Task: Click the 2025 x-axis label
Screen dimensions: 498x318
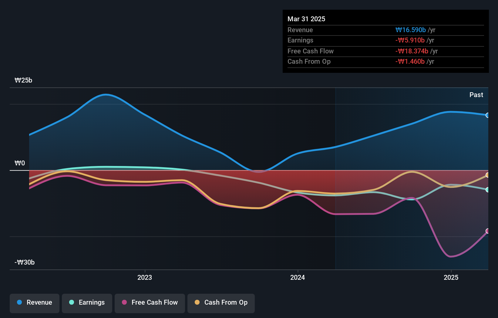Action: pos(451,277)
